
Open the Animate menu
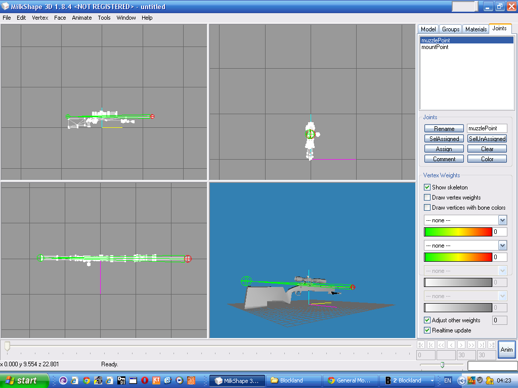click(x=81, y=18)
